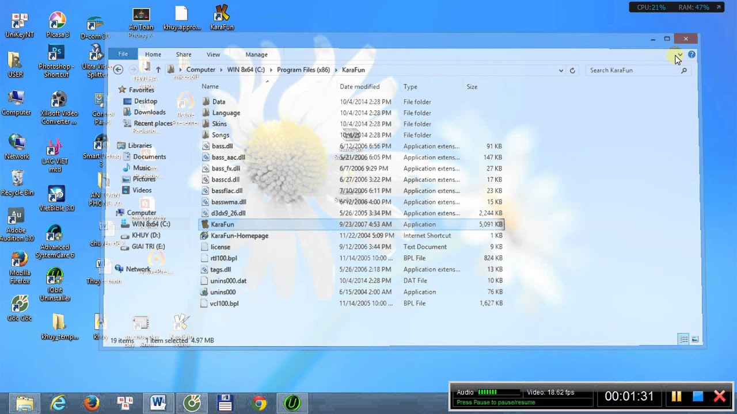737x414 pixels.
Task: Open the View ribbon tab
Action: (213, 55)
